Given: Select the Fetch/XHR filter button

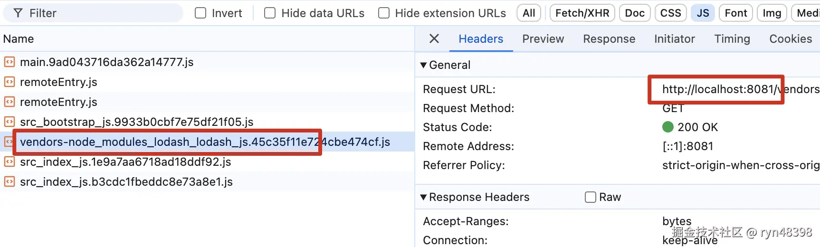Looking at the screenshot, I should point(582,13).
